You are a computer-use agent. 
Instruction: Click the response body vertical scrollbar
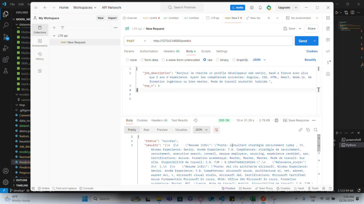(319, 143)
